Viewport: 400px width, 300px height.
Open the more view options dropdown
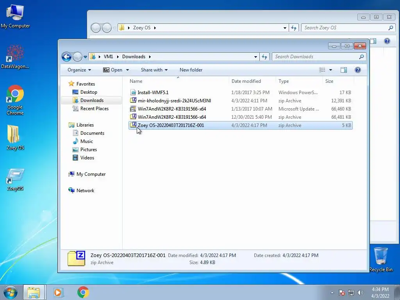pyautogui.click(x=330, y=70)
